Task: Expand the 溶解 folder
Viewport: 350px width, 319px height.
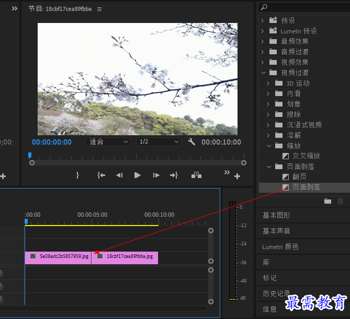Action: pos(268,135)
